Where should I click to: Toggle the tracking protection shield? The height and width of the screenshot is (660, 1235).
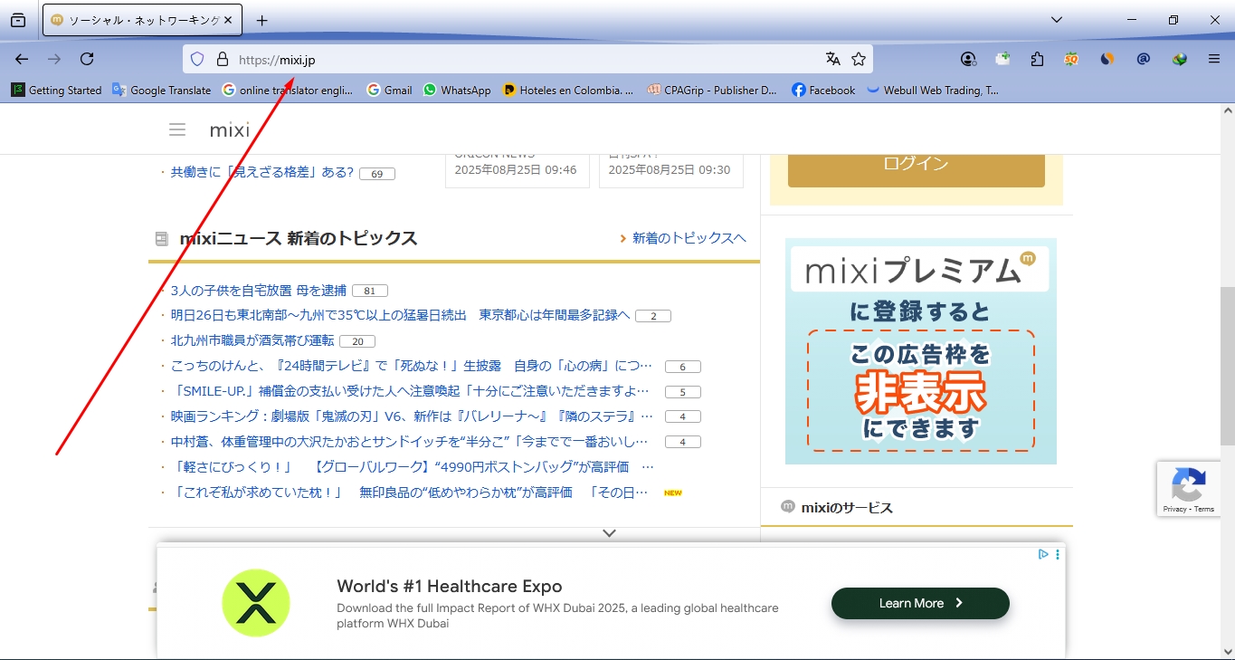(196, 58)
